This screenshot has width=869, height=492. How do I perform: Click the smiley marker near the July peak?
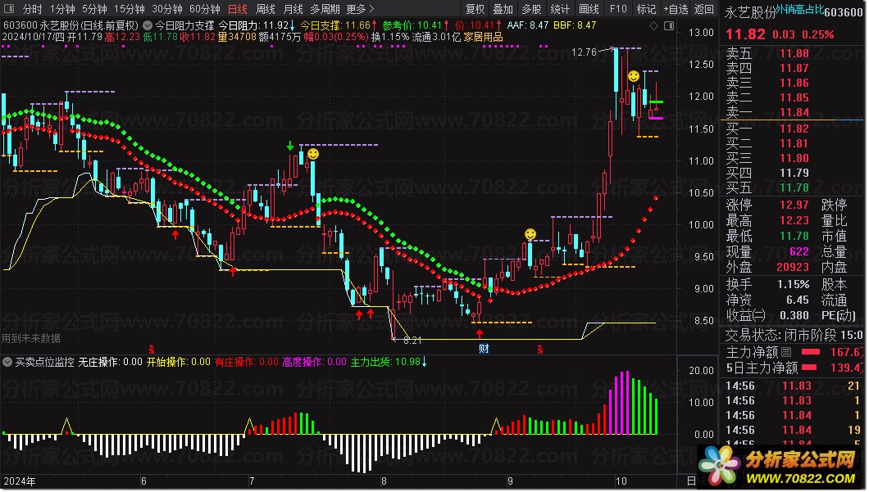(313, 154)
